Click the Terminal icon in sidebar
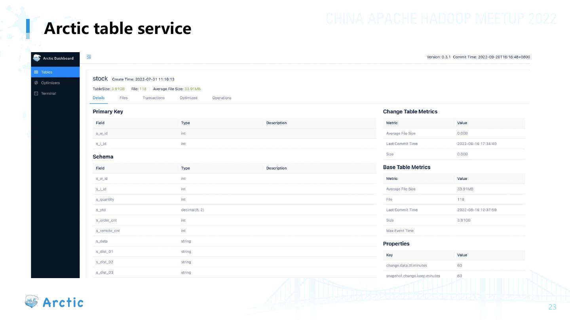 point(36,94)
